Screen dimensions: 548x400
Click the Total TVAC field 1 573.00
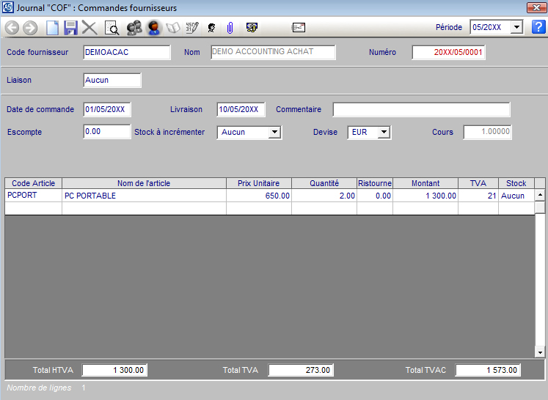pos(488,370)
